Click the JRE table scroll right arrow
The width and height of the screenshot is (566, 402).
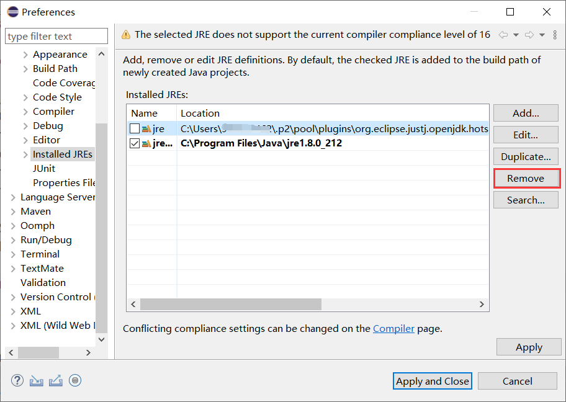pos(482,304)
